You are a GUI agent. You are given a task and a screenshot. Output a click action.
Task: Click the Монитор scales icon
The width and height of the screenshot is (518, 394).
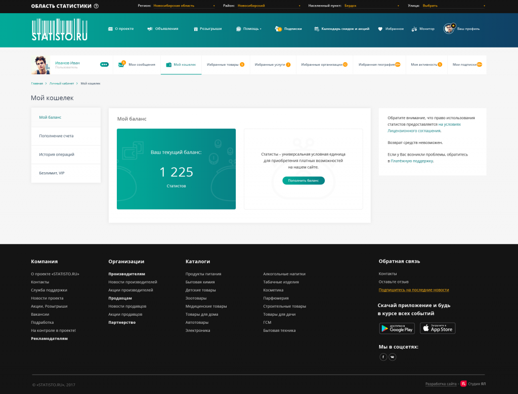(414, 29)
